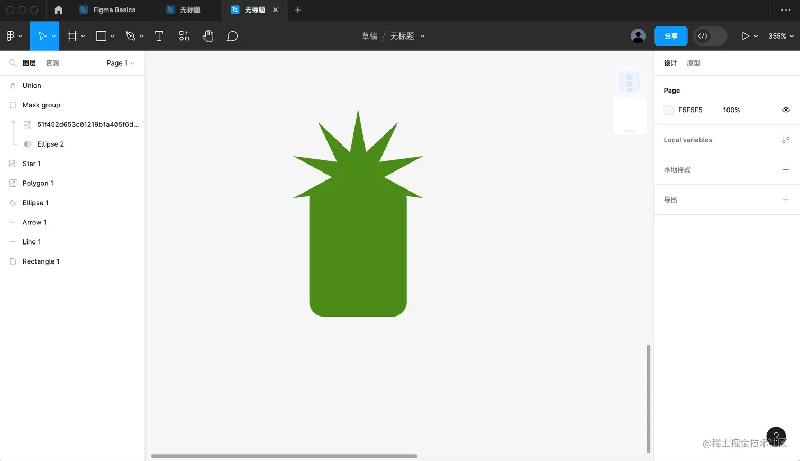Select the Line 1 layer
800x461 pixels.
pyautogui.click(x=72, y=242)
